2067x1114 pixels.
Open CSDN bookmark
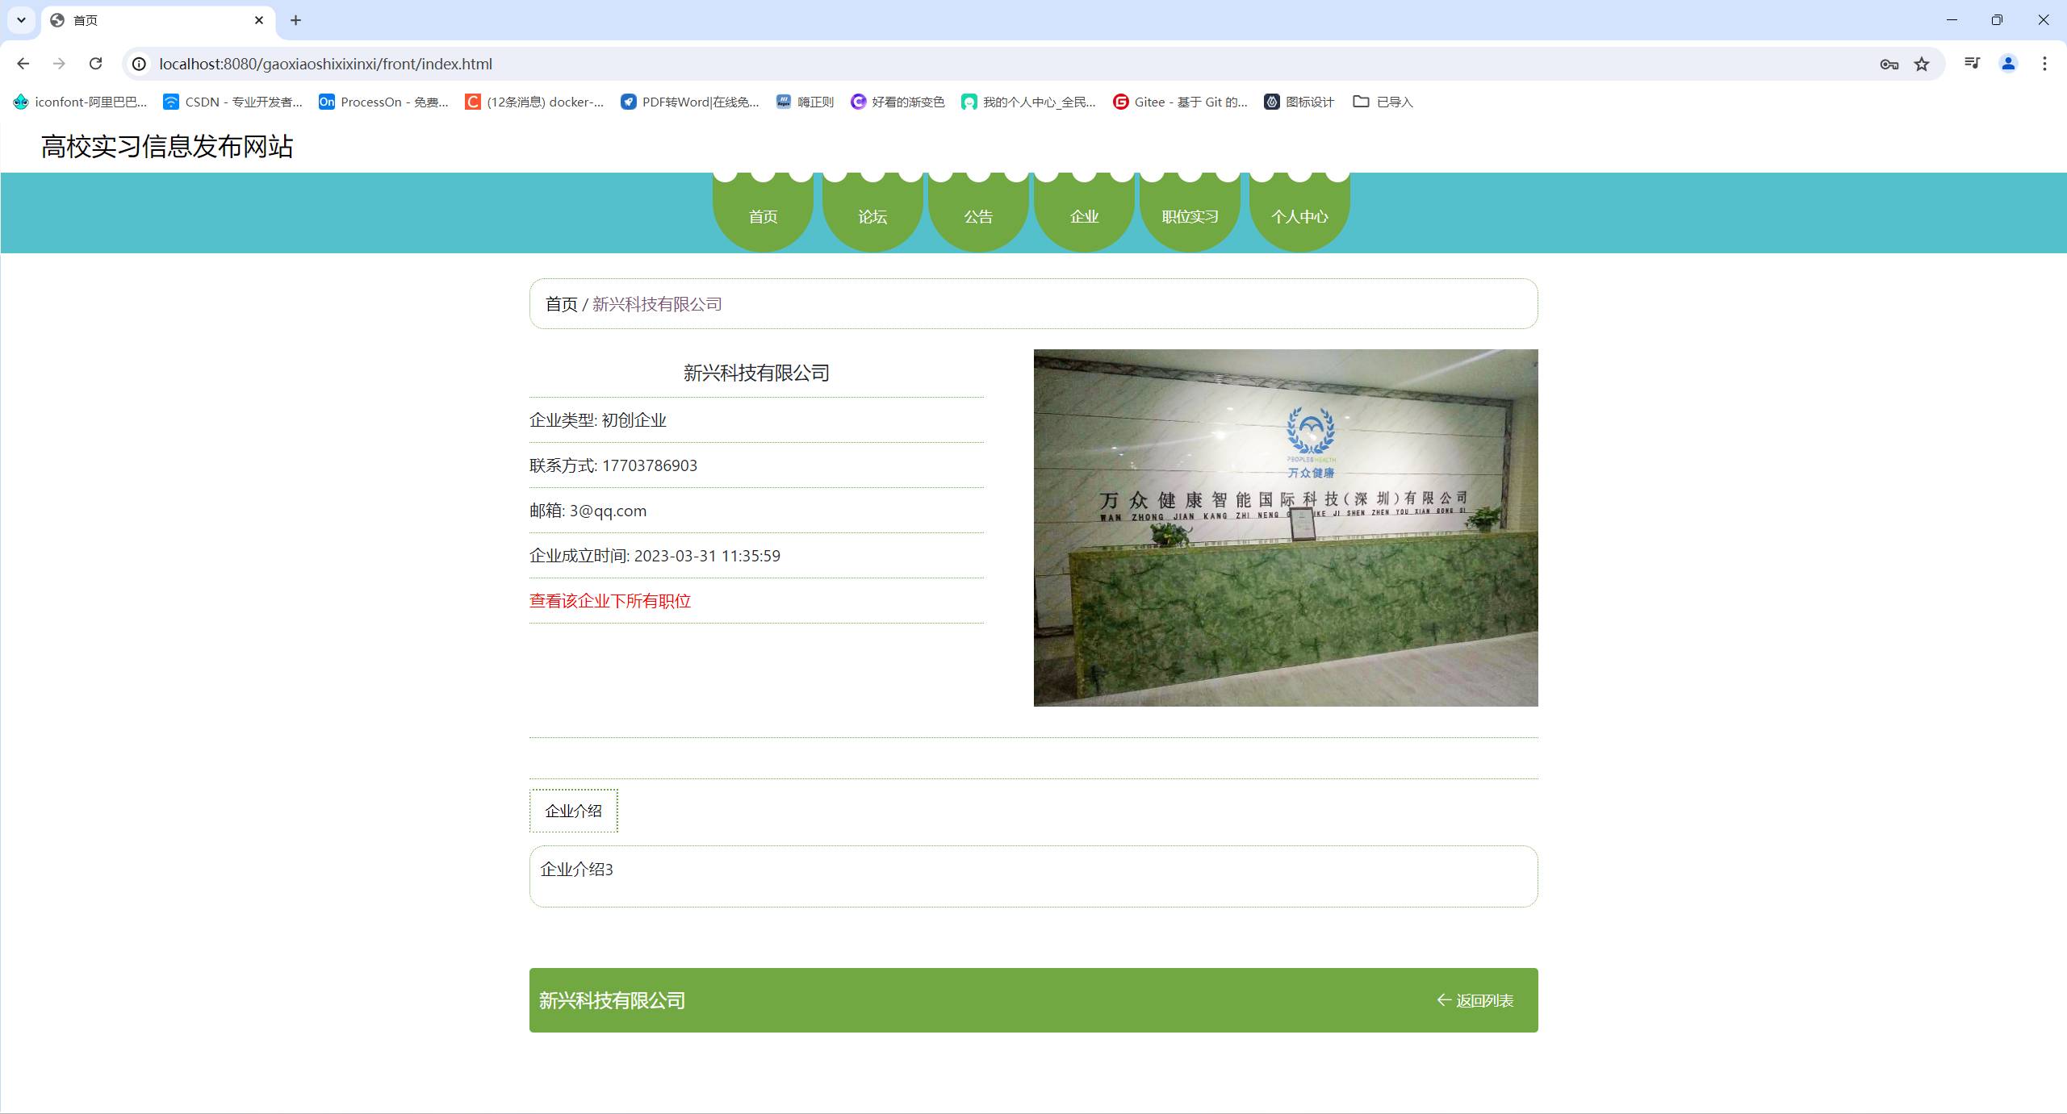point(232,102)
